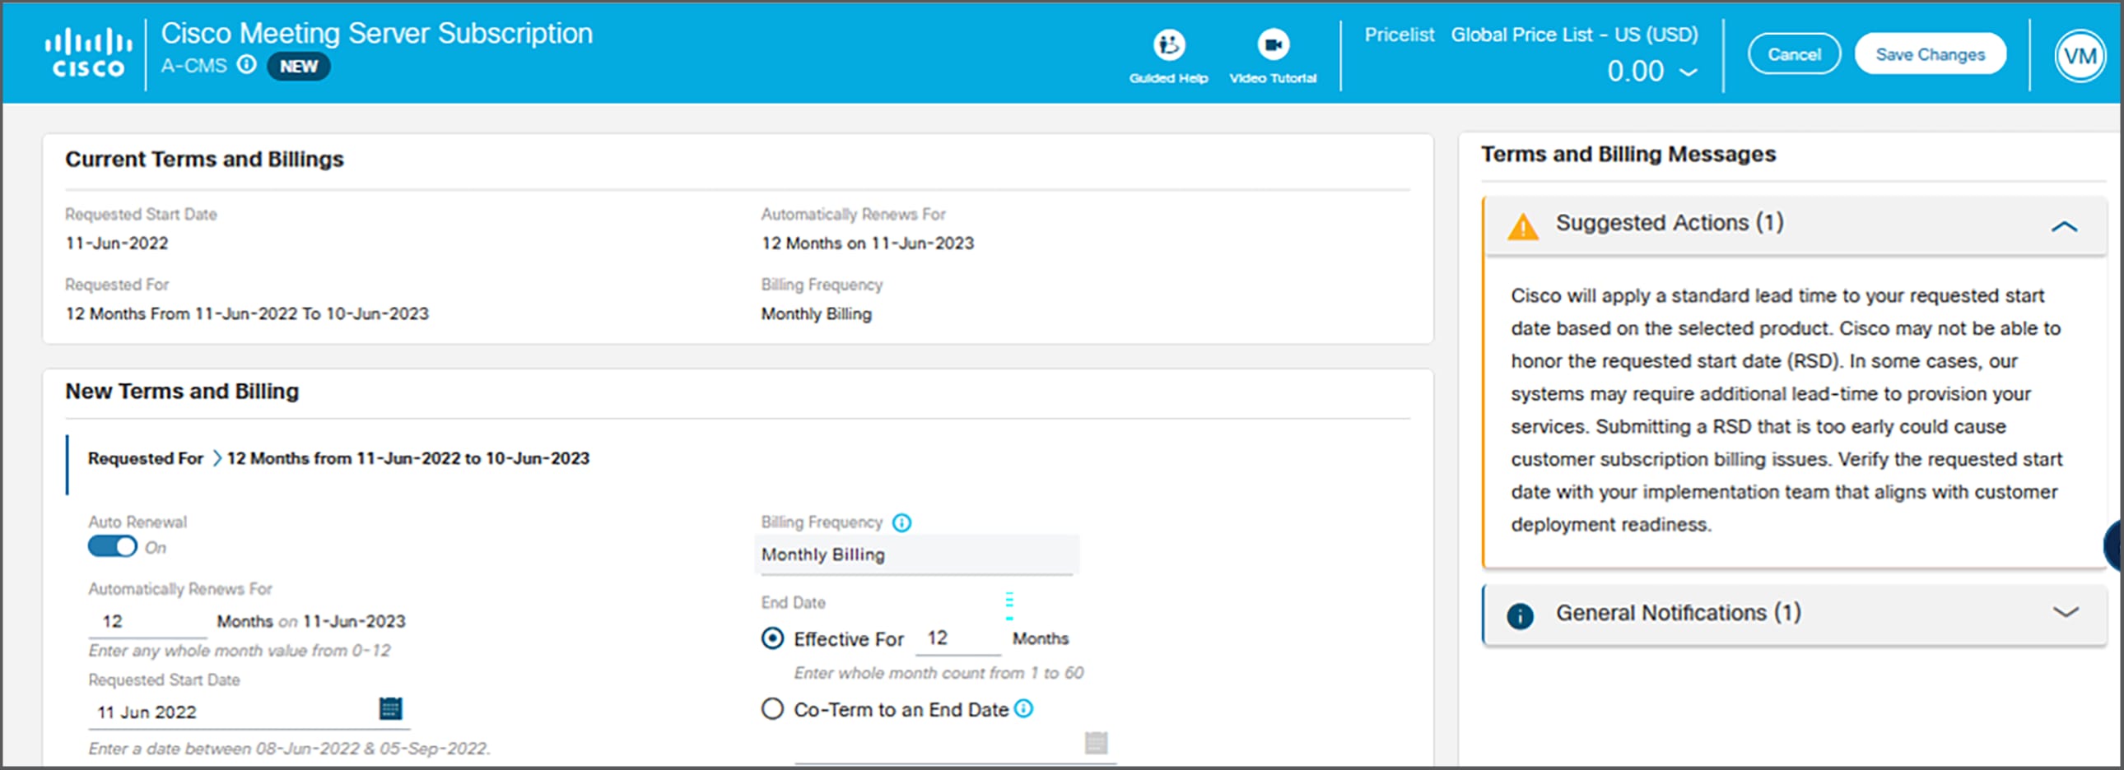
Task: Expand the price total chevron
Action: pyautogui.click(x=1688, y=72)
